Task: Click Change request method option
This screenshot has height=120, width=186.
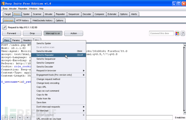Action: 58,79
